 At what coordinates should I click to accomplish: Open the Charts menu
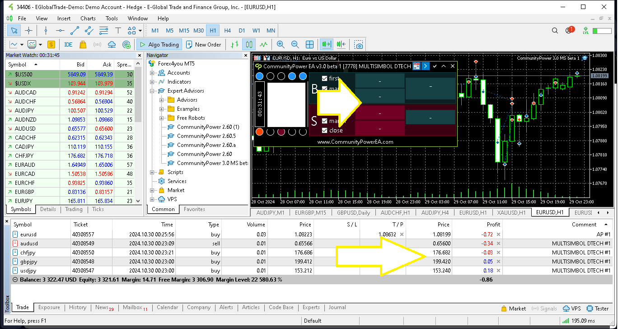88,19
